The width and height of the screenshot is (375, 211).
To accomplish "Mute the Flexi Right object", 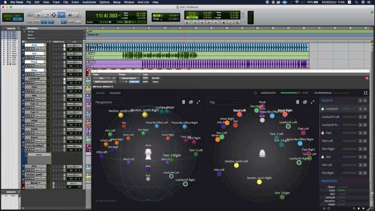I will 365,149.
